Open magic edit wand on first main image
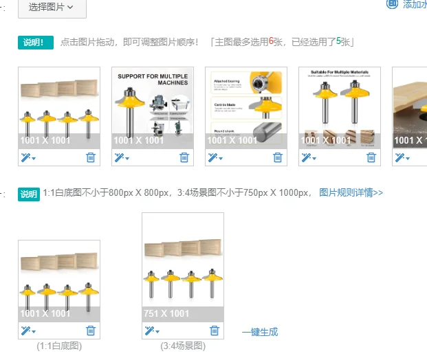Viewport: 427px width, 358px height. (28, 157)
